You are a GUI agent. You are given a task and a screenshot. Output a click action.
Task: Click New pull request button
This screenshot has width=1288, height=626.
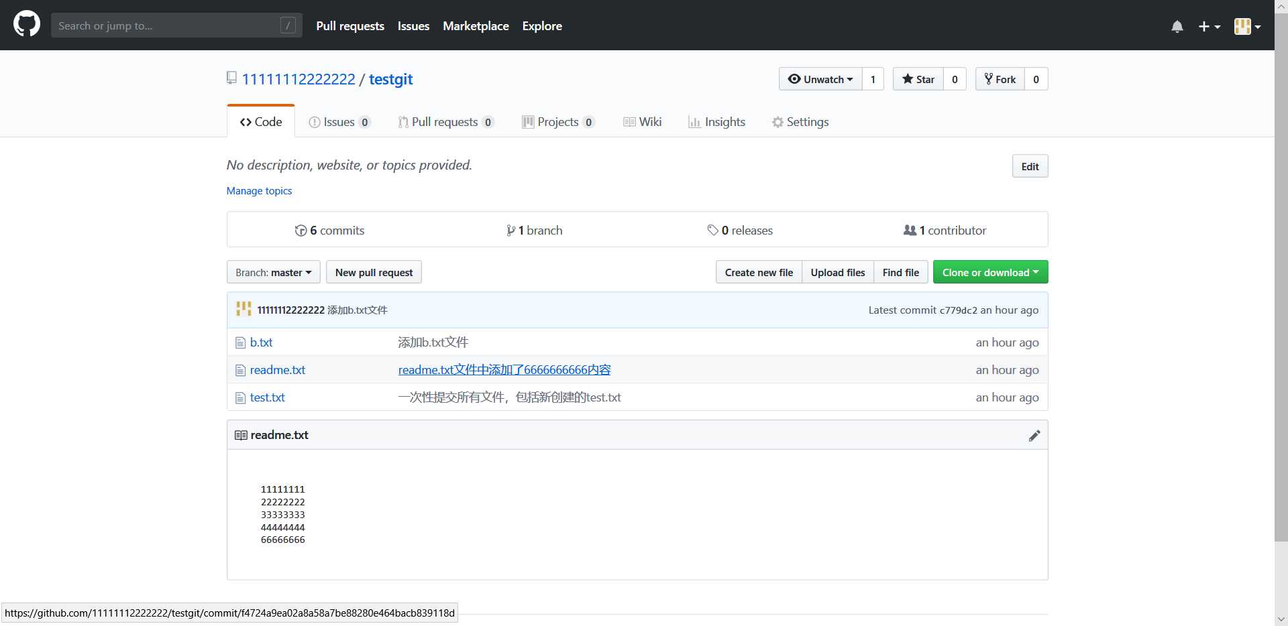[374, 272]
